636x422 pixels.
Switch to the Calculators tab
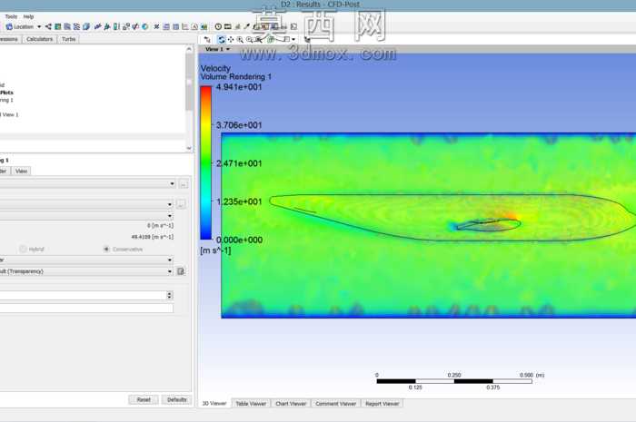click(x=39, y=39)
